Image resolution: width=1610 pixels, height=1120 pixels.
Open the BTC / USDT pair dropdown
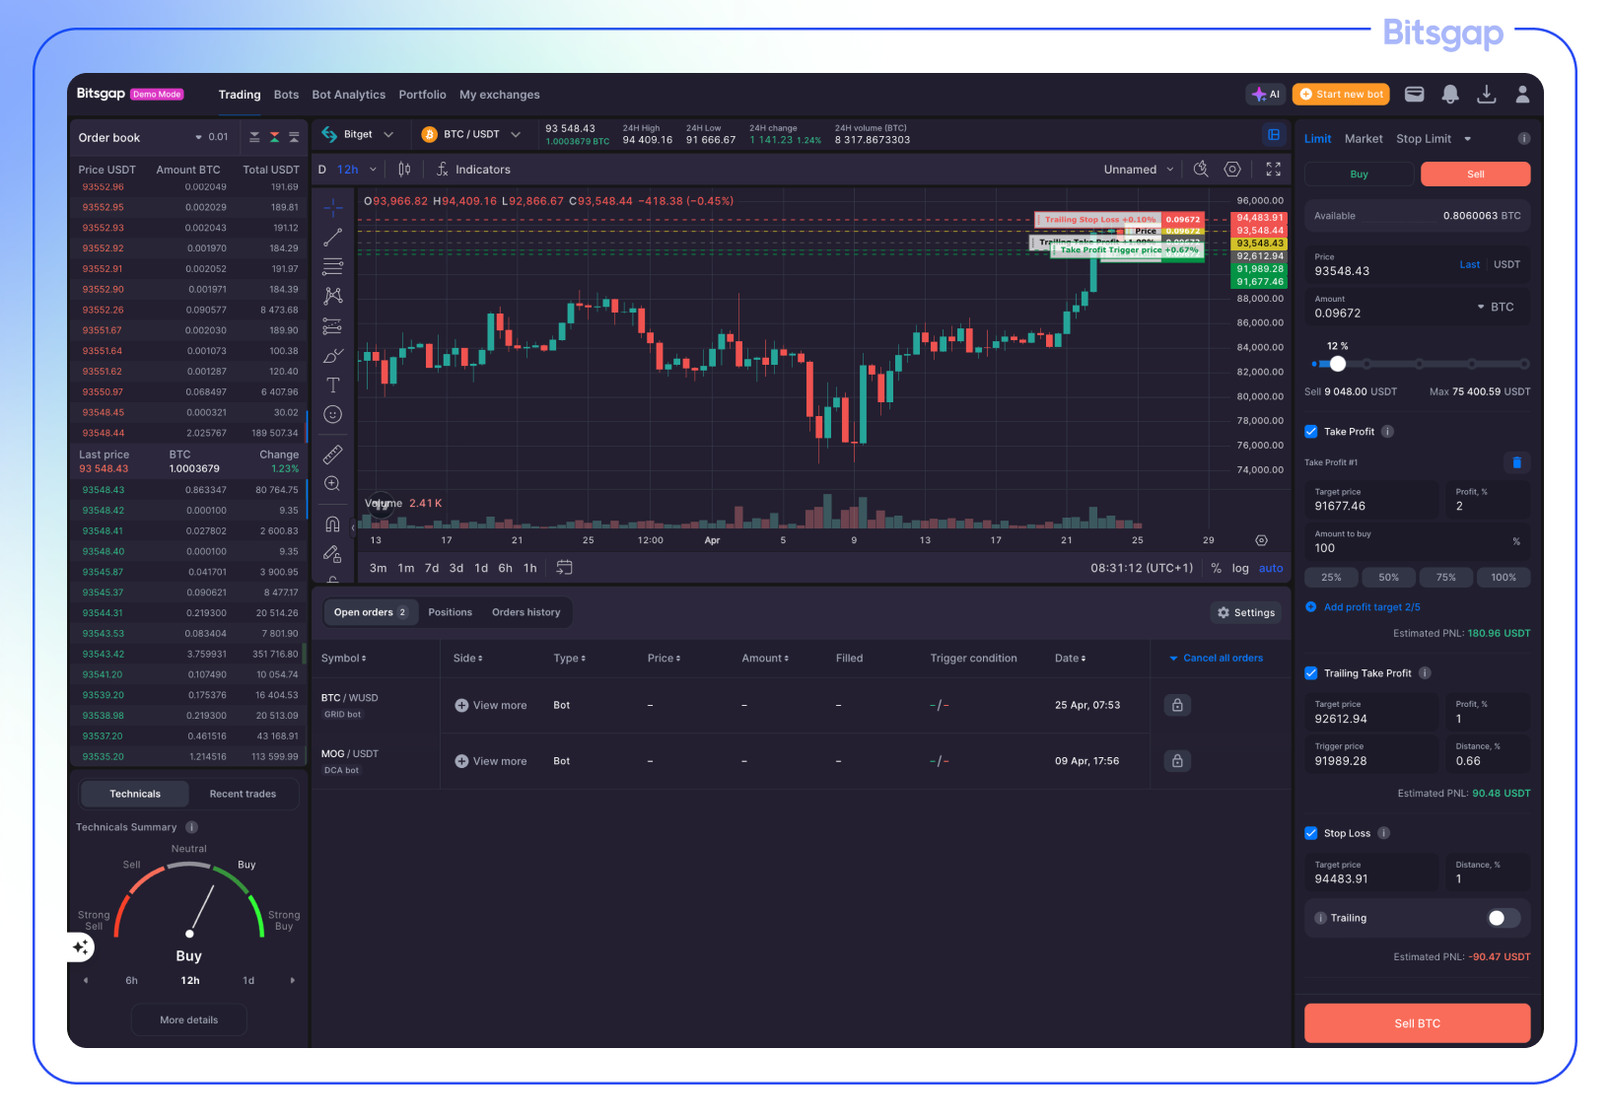tap(470, 134)
